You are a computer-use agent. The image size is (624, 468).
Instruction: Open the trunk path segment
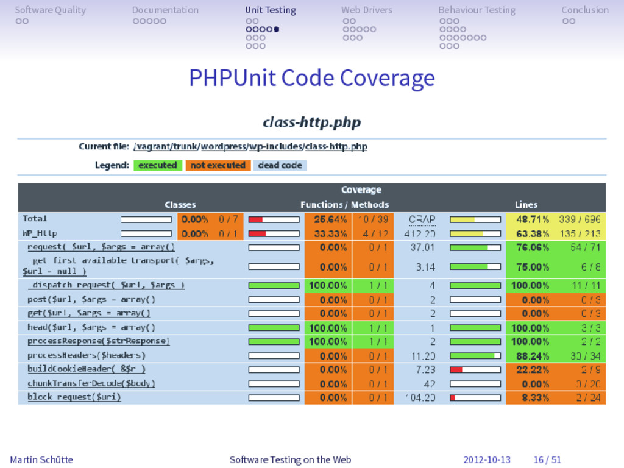tap(185, 146)
